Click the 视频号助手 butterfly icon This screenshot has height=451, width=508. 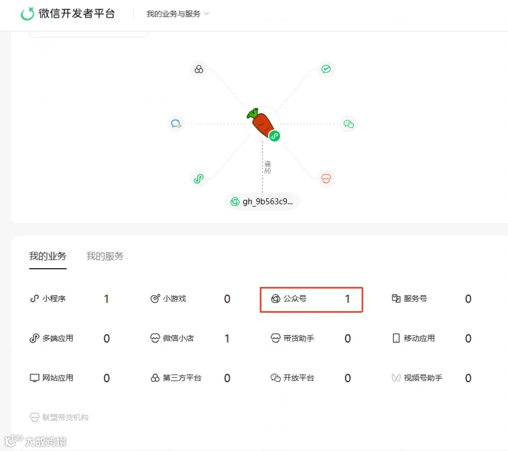tap(396, 378)
